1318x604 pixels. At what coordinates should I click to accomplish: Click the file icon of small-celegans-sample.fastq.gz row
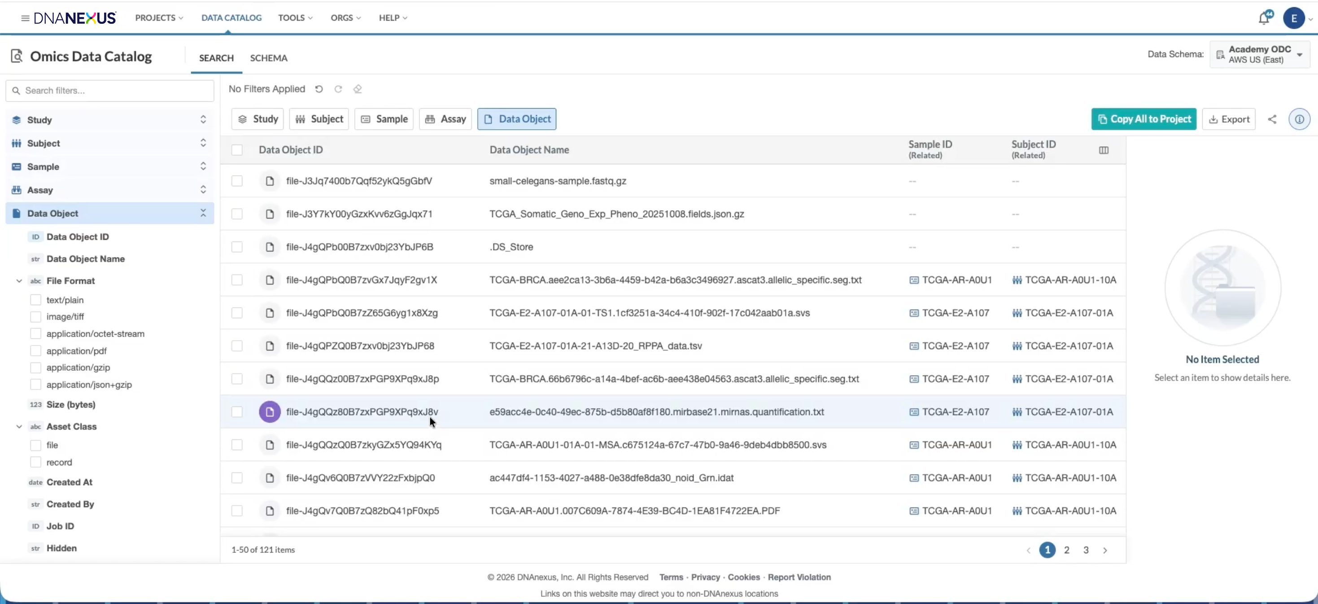tap(270, 181)
